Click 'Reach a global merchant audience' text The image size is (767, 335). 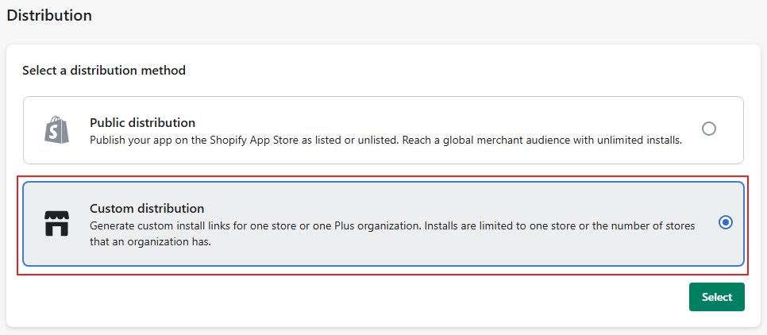491,140
